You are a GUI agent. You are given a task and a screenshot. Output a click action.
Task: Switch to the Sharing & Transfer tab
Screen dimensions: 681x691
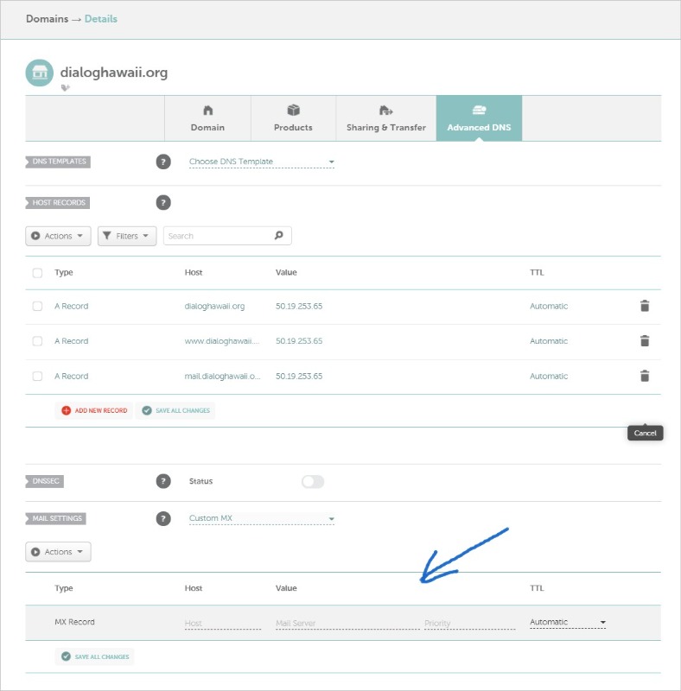(385, 118)
